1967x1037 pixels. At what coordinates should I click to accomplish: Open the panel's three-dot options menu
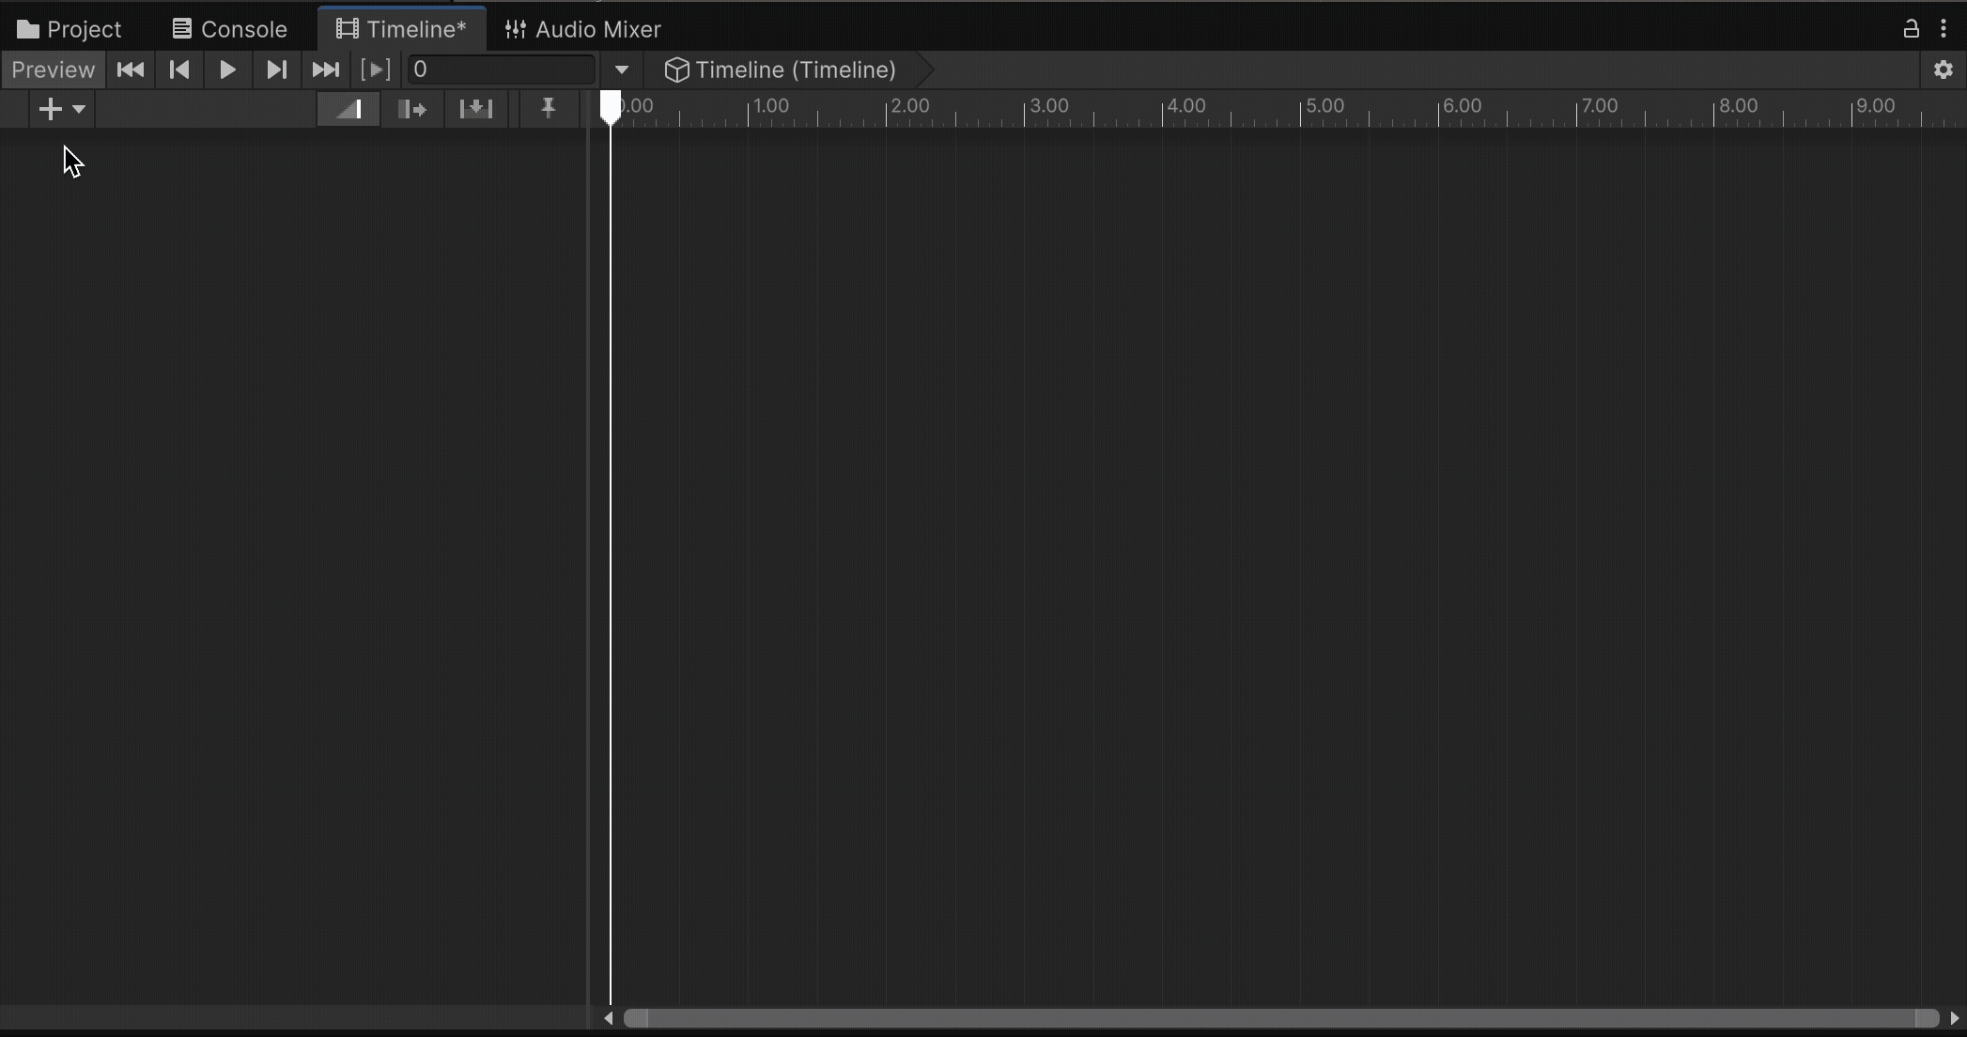(1944, 29)
